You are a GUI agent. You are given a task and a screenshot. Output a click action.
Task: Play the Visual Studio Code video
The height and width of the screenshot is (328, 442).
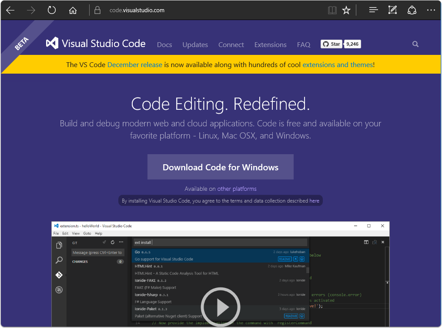click(x=221, y=307)
